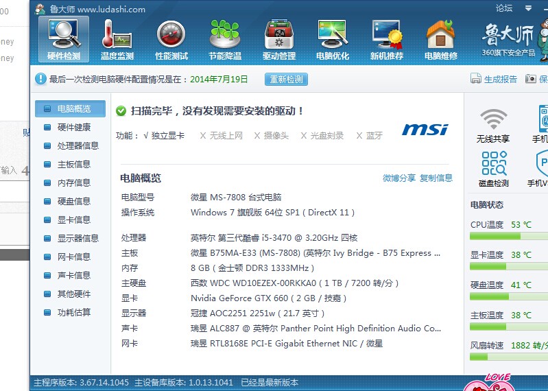Click the 摄像头 feature indicator
This screenshot has width=548, height=391.
[271, 136]
